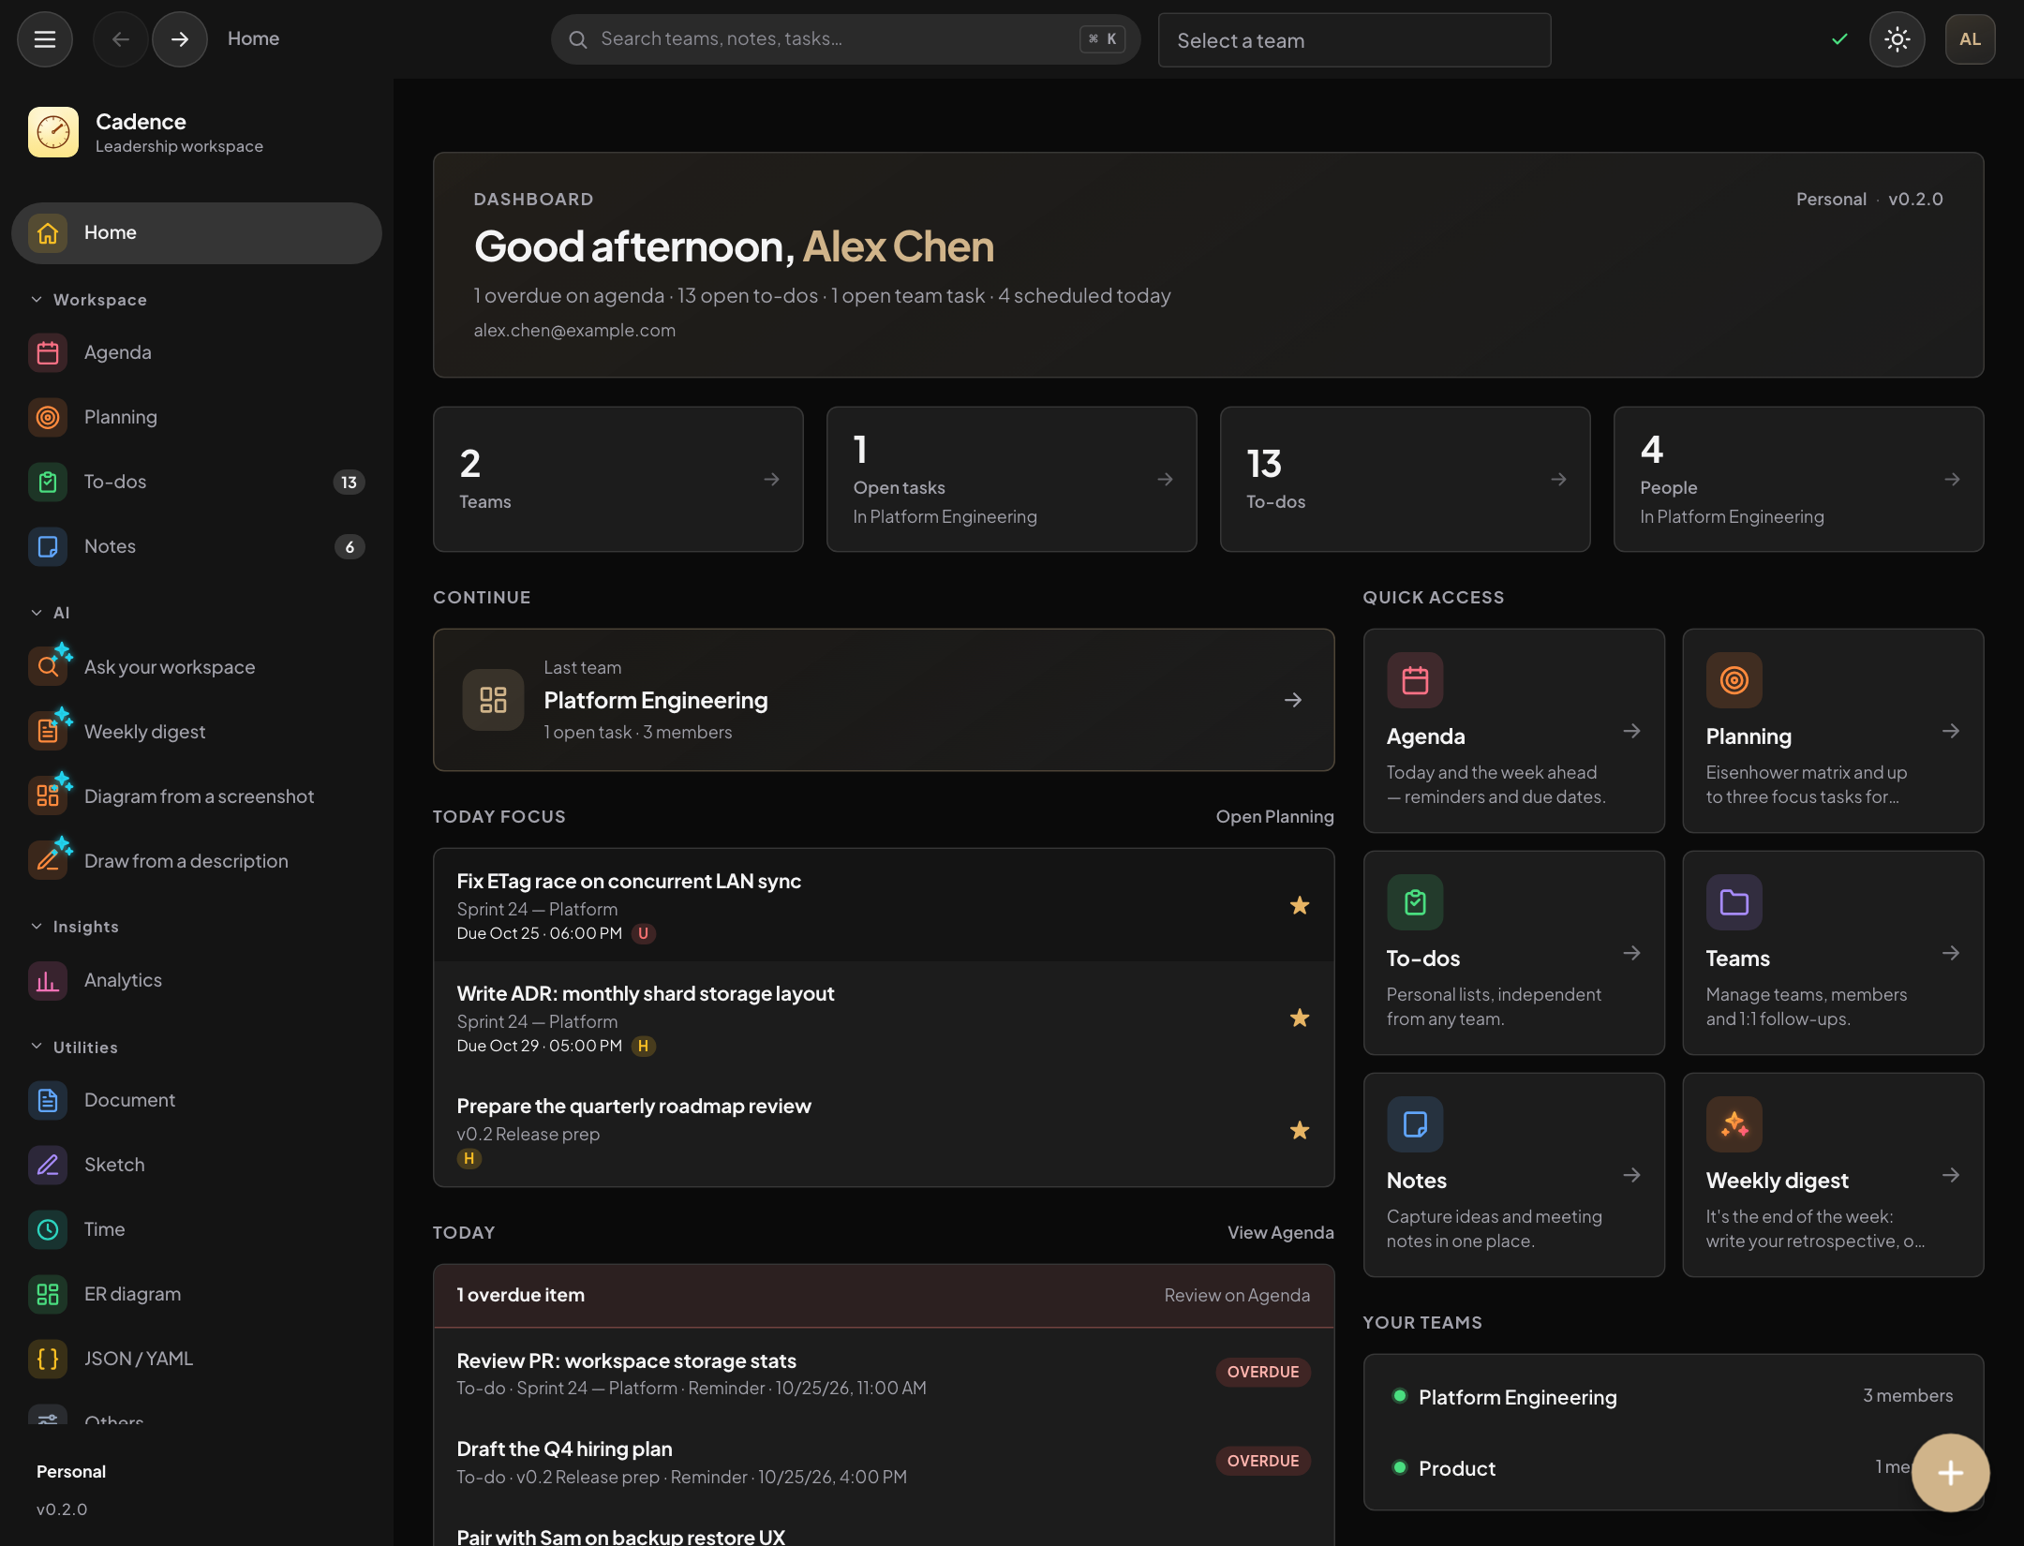Open Diagram from a screenshot
Screen dimensions: 2024x1546
[197, 796]
